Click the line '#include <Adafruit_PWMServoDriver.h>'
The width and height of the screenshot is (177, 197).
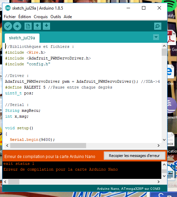(48, 58)
